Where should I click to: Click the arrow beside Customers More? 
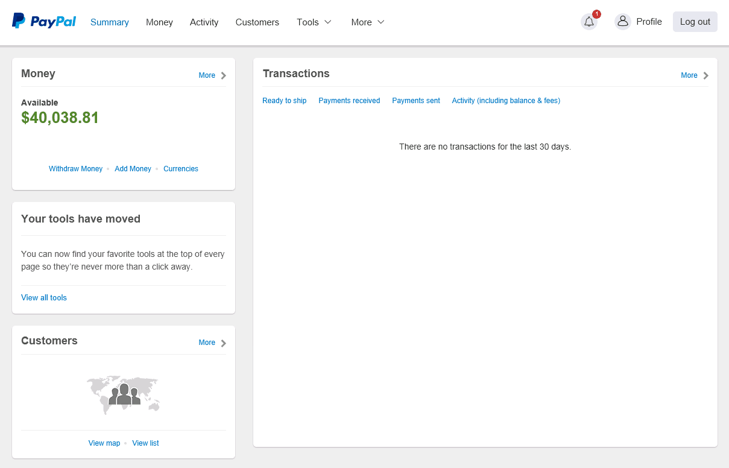pos(224,343)
